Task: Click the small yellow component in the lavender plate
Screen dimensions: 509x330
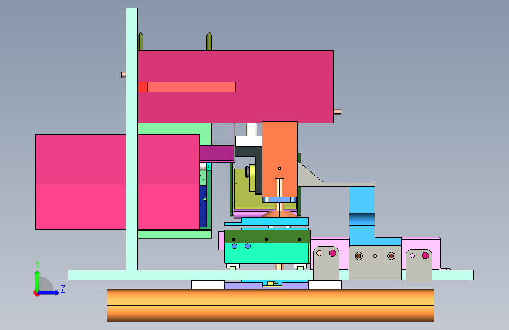Action: coord(271,284)
